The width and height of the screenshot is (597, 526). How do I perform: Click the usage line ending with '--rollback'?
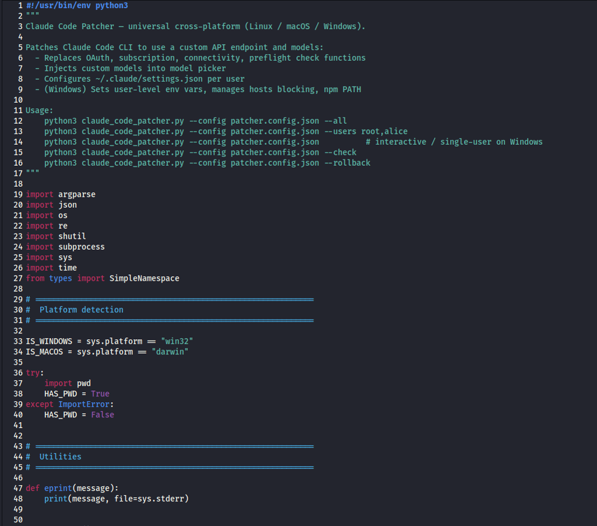tap(207, 163)
